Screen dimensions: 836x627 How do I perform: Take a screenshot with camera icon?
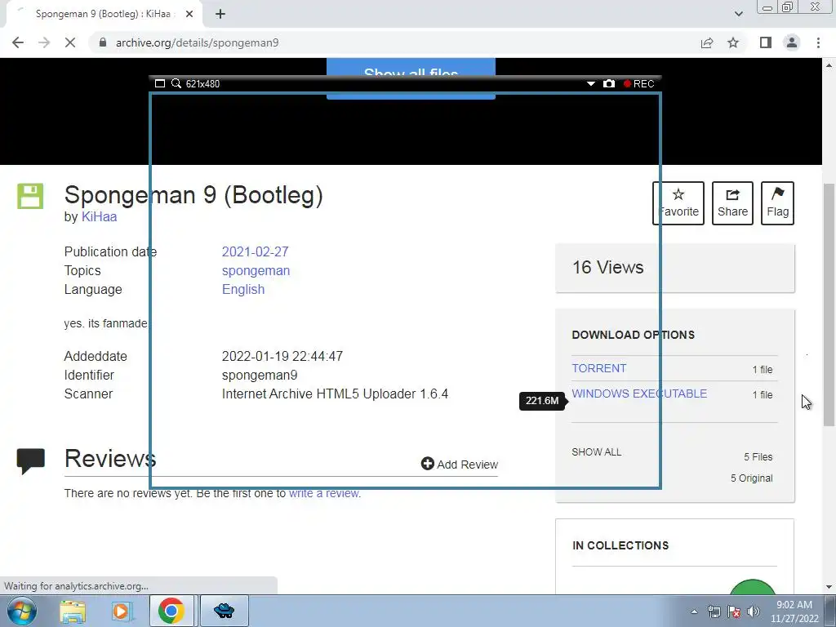click(x=609, y=83)
